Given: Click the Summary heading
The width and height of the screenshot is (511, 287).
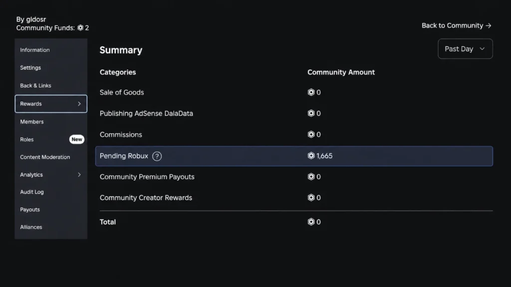Looking at the screenshot, I should (121, 50).
